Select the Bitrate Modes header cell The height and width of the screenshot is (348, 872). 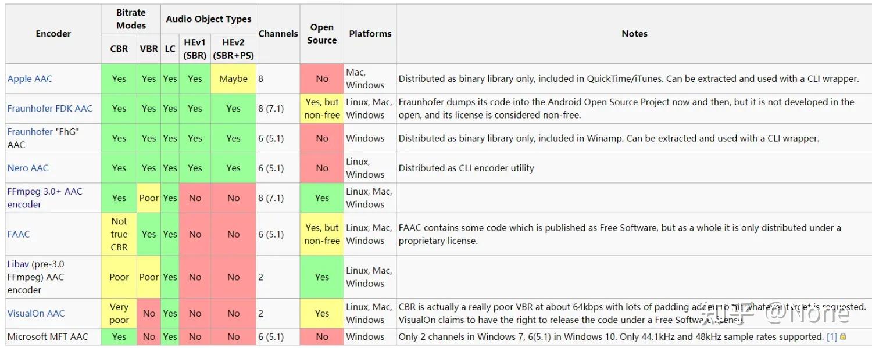point(131,19)
